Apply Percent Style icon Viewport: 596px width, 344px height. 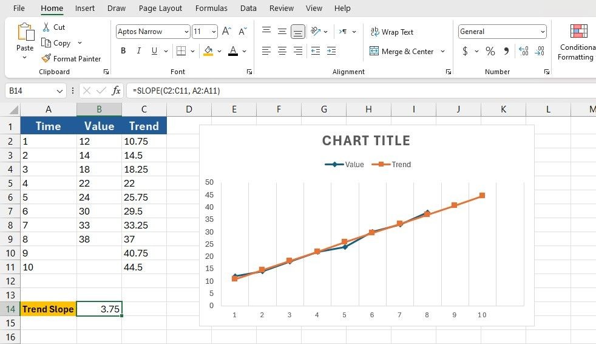[490, 51]
